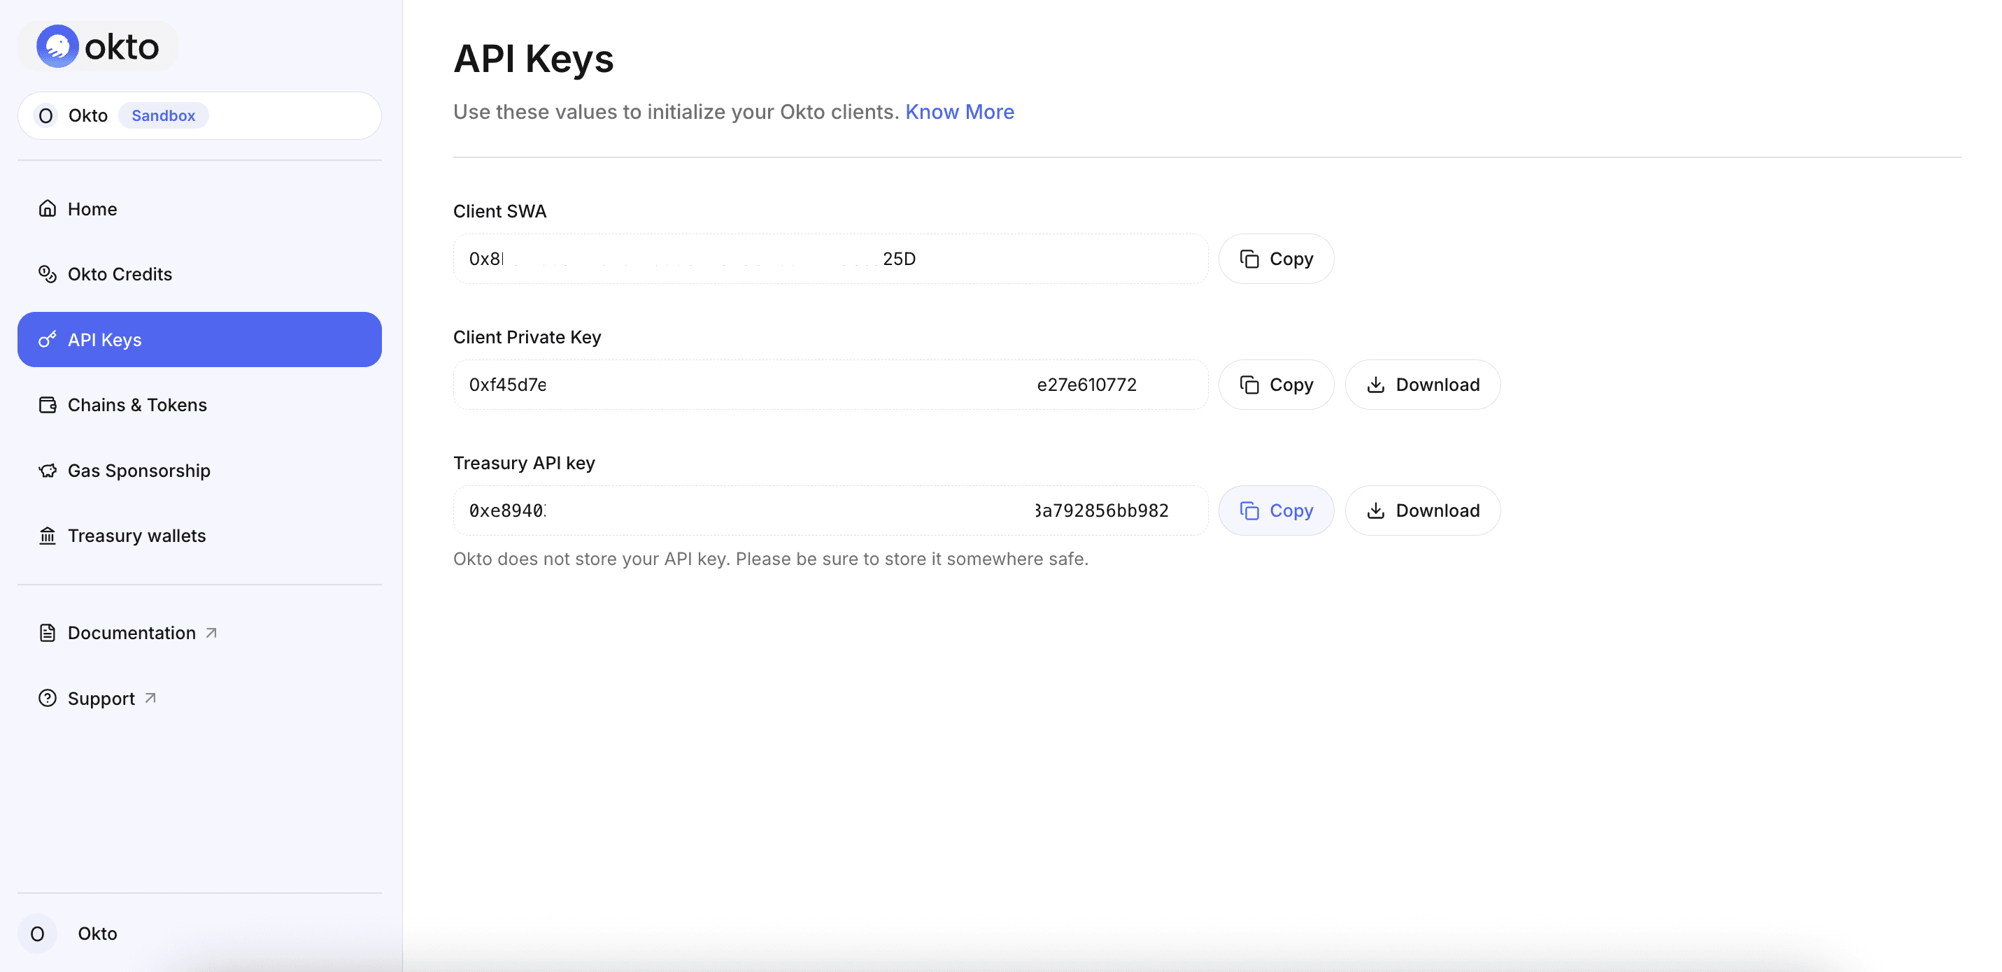This screenshot has height=972, width=2002.
Task: Click download icon for Treasury API key
Action: coord(1376,510)
